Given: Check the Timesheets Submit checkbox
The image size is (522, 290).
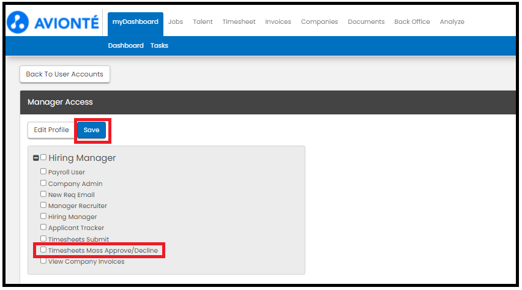Looking at the screenshot, I should point(43,239).
